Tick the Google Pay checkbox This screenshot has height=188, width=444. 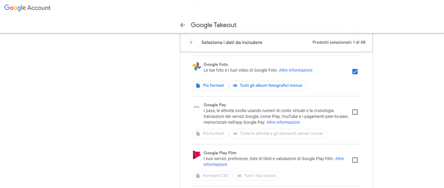click(355, 112)
